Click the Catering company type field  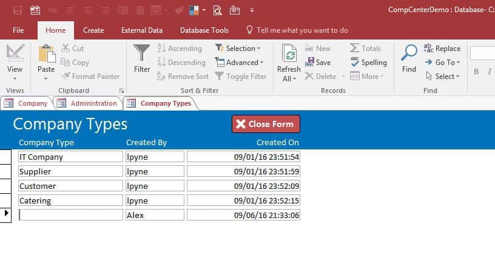coord(70,200)
